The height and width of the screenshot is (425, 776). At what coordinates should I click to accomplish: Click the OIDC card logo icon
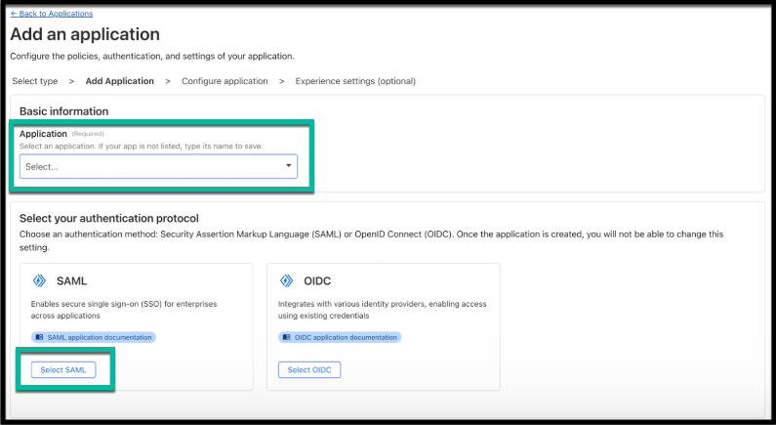click(286, 280)
